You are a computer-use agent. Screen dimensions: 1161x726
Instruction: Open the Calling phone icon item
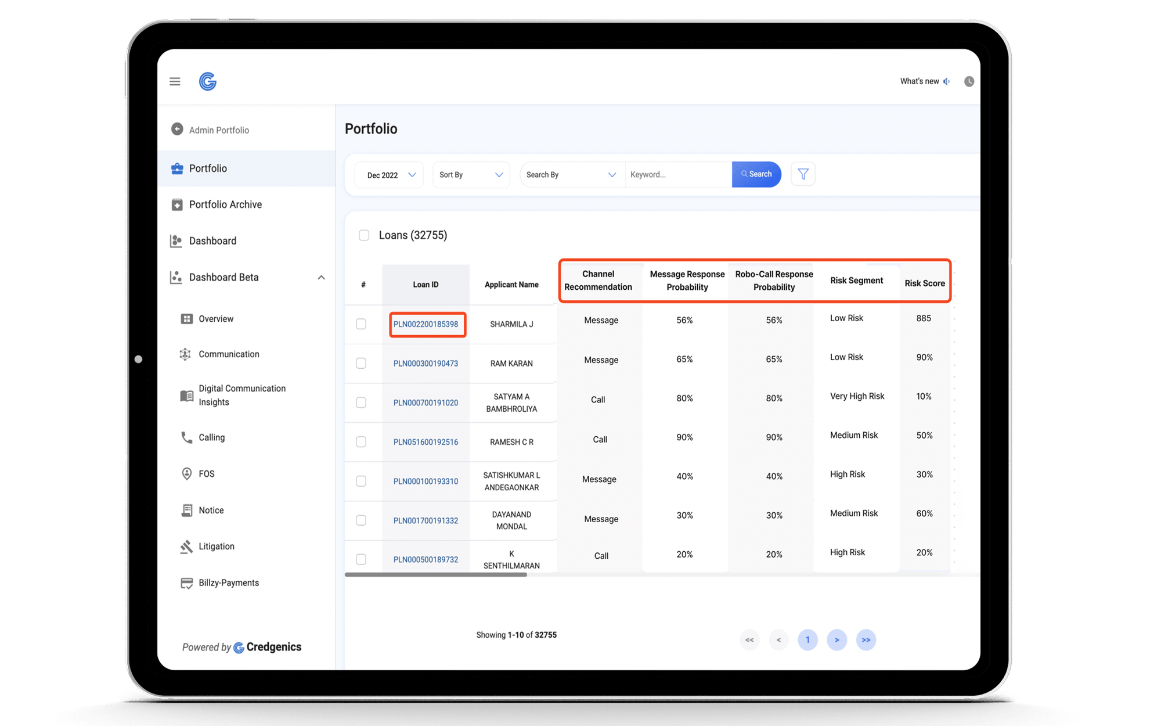coord(186,437)
